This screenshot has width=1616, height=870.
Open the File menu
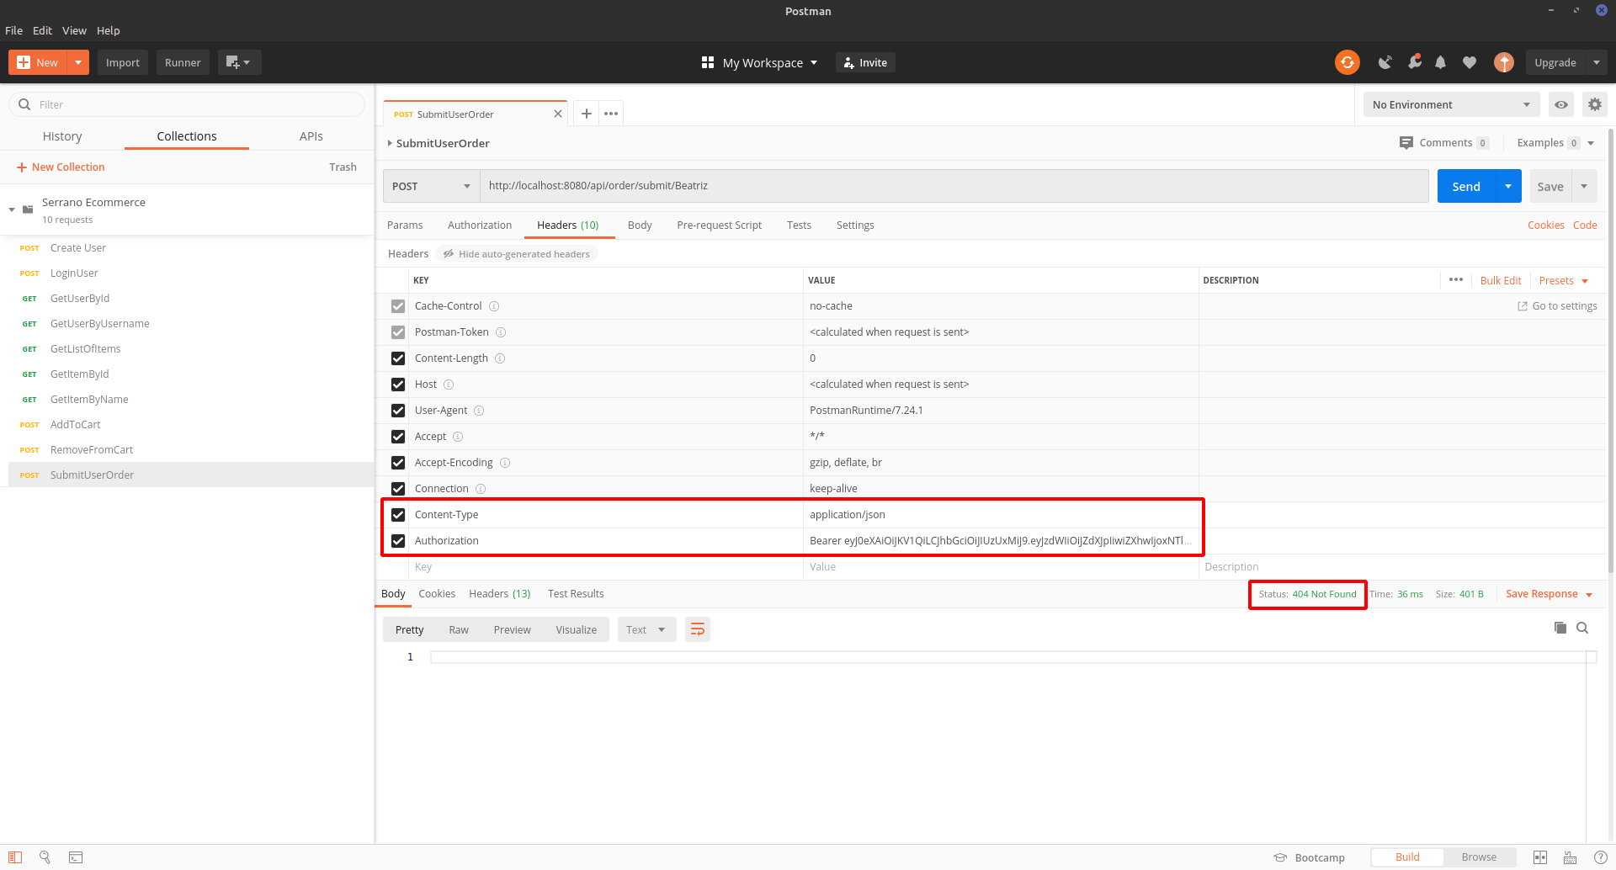13,30
